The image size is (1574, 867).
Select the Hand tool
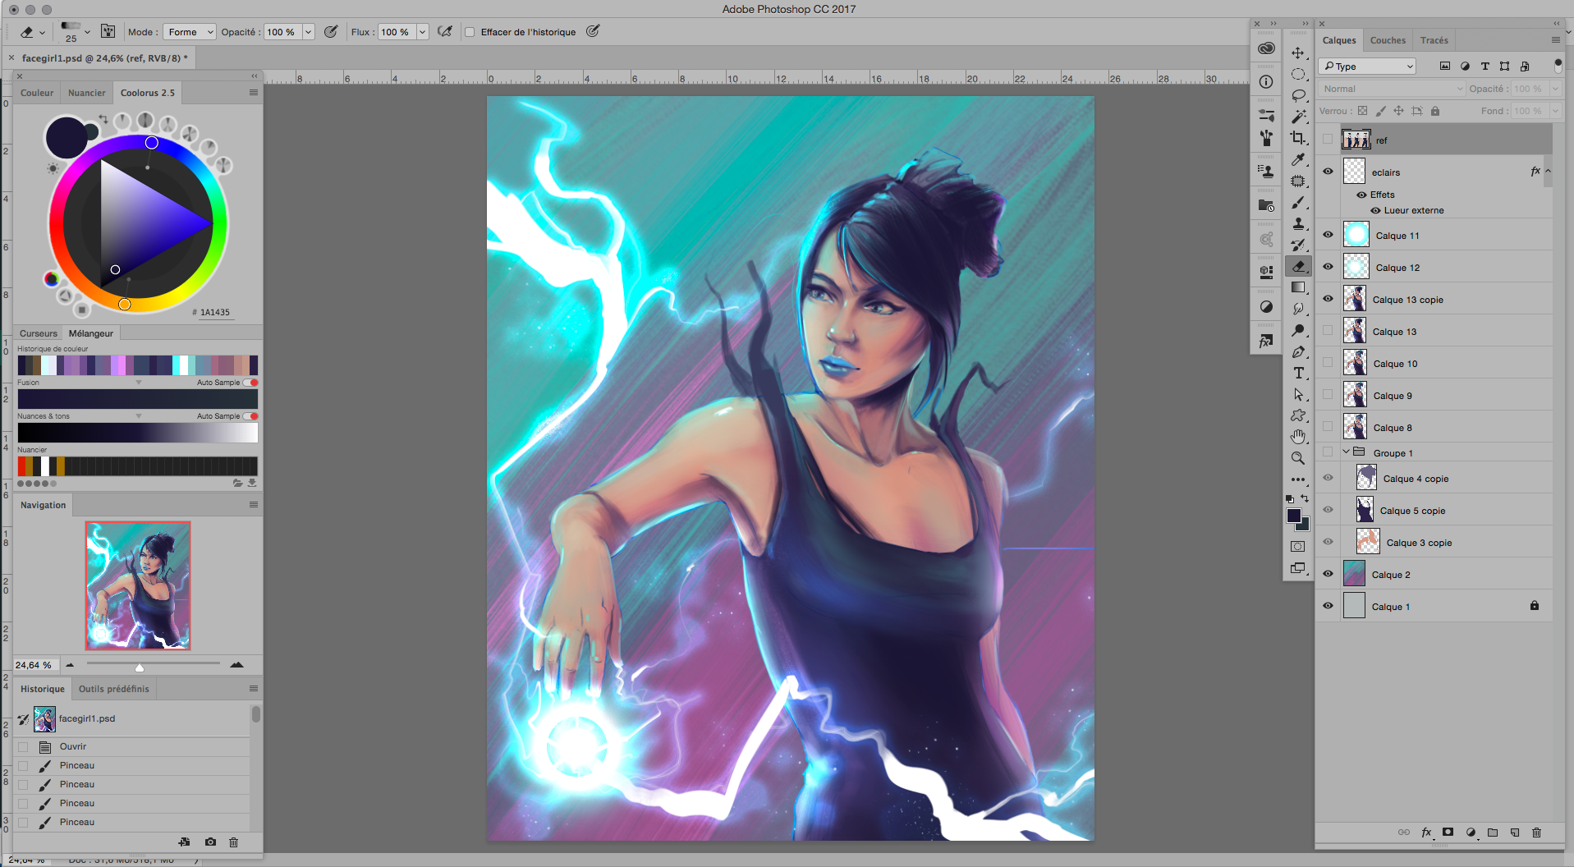pos(1298,437)
